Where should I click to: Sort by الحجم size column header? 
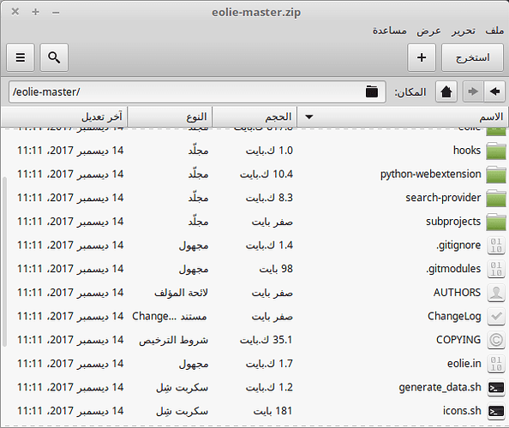254,116
